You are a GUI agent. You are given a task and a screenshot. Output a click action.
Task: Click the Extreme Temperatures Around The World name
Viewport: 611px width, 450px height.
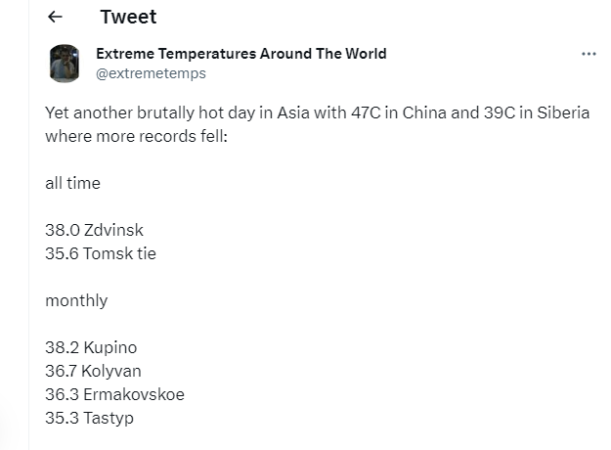tap(240, 54)
